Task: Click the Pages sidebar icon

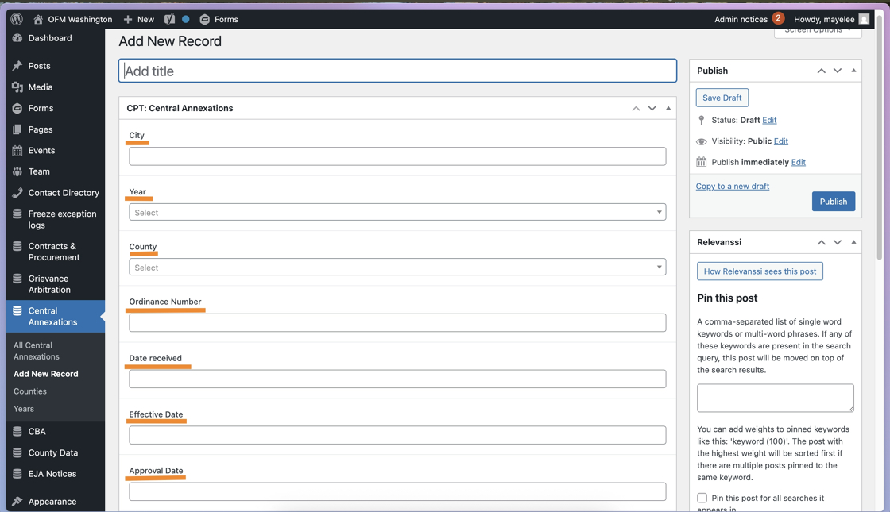Action: [17, 129]
